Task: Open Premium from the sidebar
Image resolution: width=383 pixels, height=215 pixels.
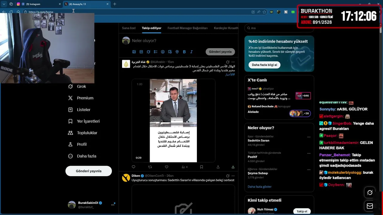Action: pos(81,98)
